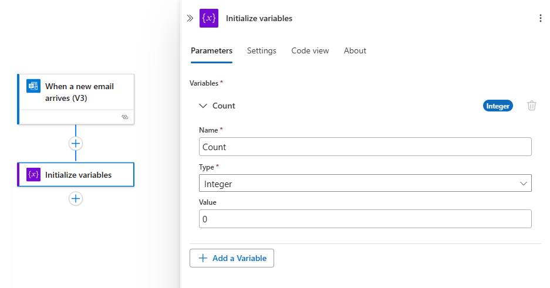This screenshot has width=550, height=288.
Task: Click the Value input field
Action: point(365,219)
